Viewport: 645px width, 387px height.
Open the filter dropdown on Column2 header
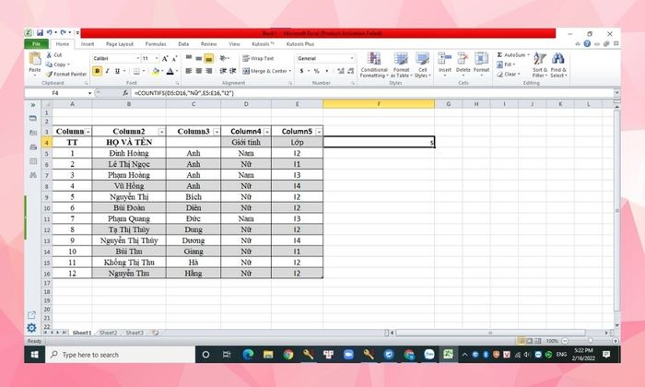161,132
